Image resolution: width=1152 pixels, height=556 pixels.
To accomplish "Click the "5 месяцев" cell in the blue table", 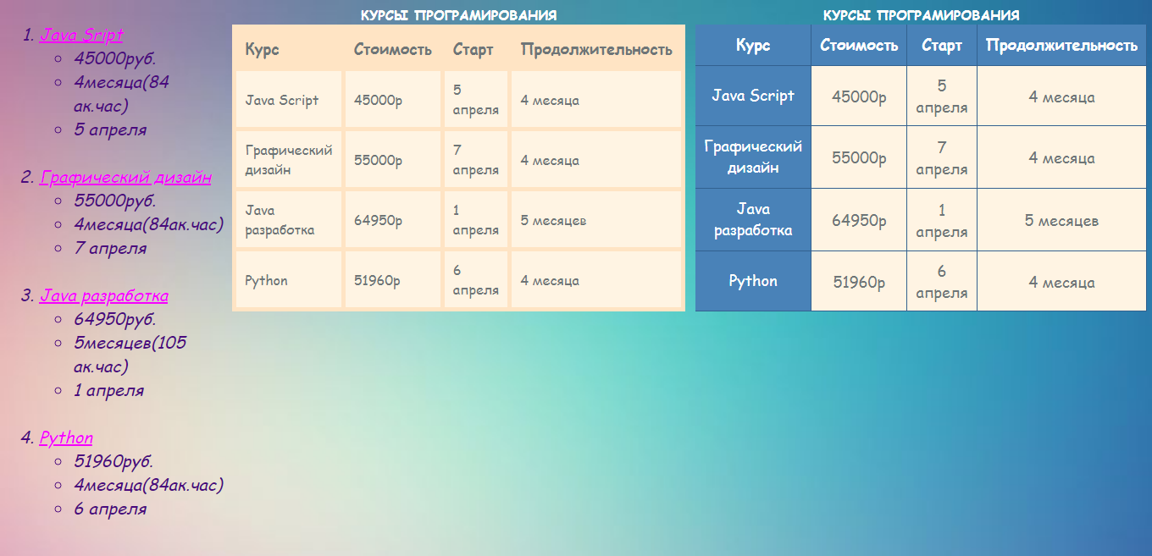I will click(x=1061, y=220).
